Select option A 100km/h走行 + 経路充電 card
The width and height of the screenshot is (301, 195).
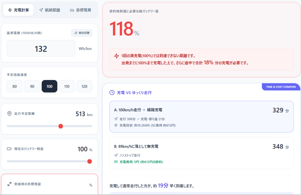click(201, 117)
